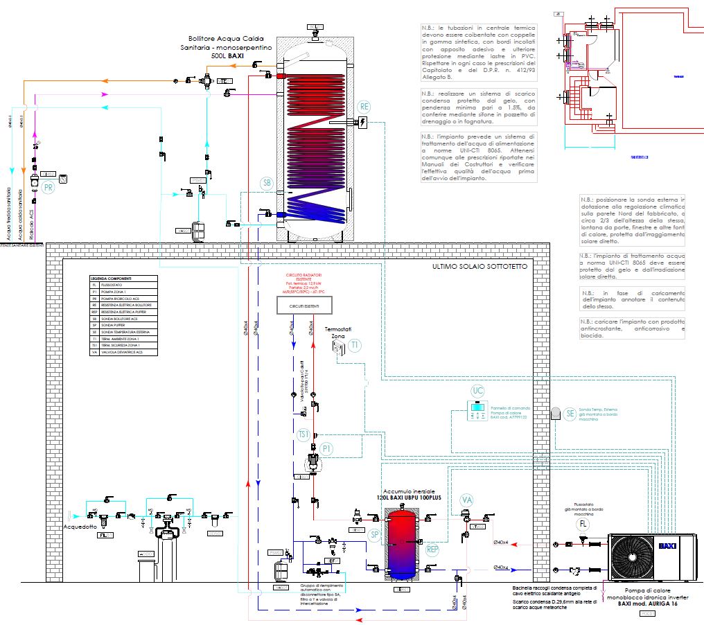
Task: Click the BAXI heat pump outdoor unit
Action: (651, 556)
